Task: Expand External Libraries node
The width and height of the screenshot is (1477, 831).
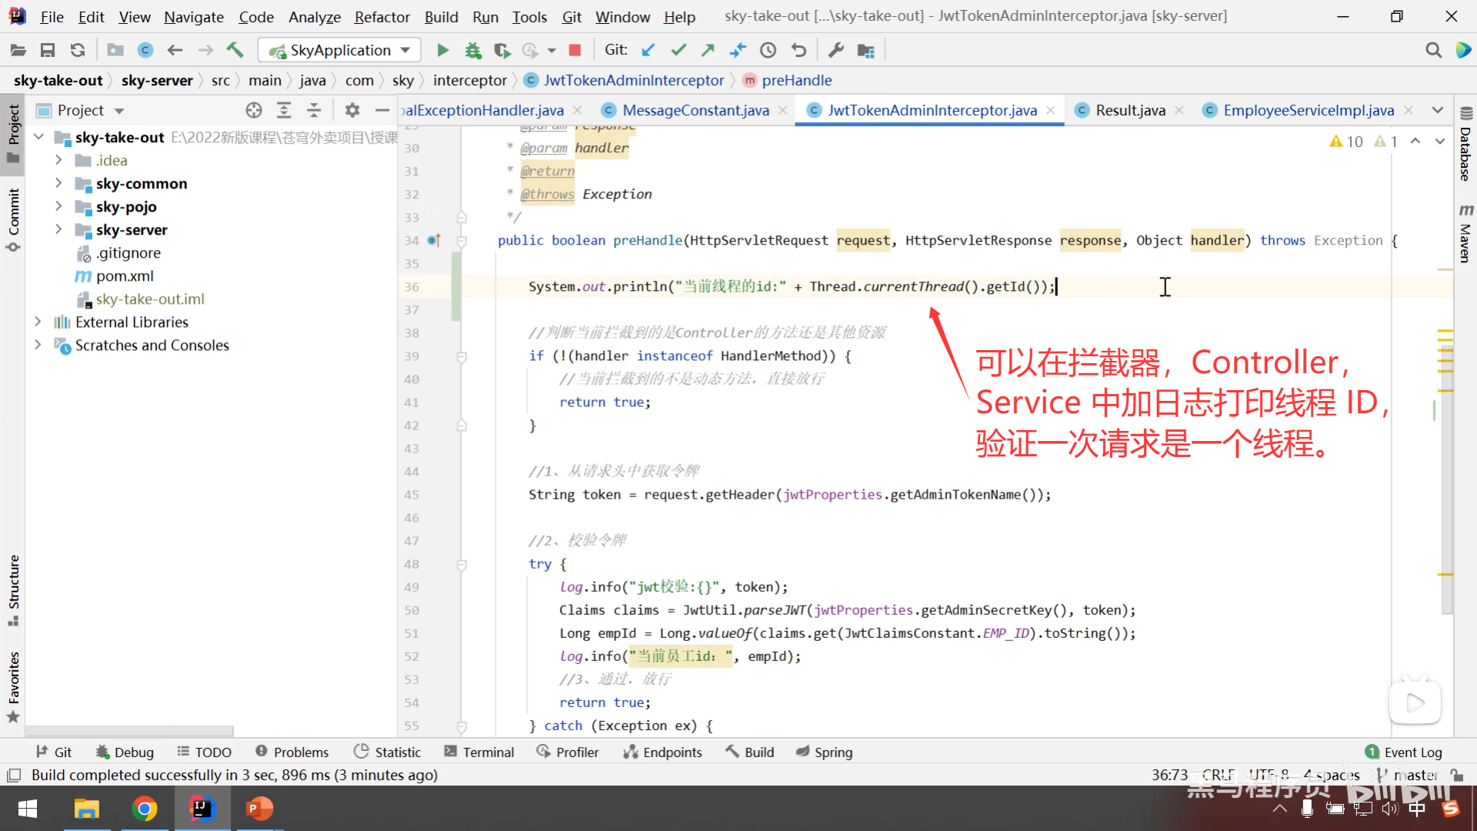Action: pyautogui.click(x=38, y=322)
